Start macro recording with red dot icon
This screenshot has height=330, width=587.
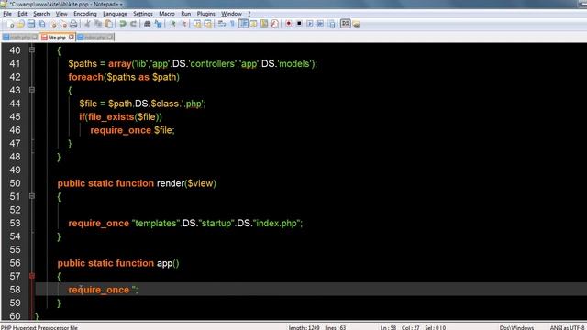coord(288,24)
